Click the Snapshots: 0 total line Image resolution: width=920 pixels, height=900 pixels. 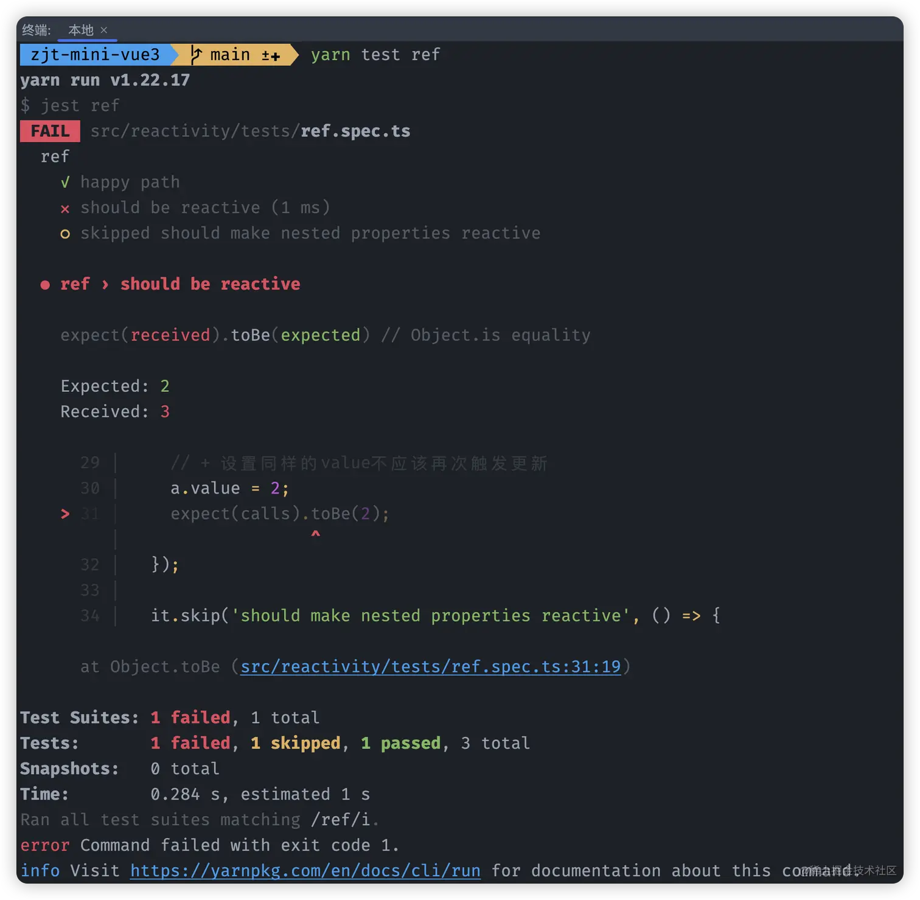click(x=120, y=769)
